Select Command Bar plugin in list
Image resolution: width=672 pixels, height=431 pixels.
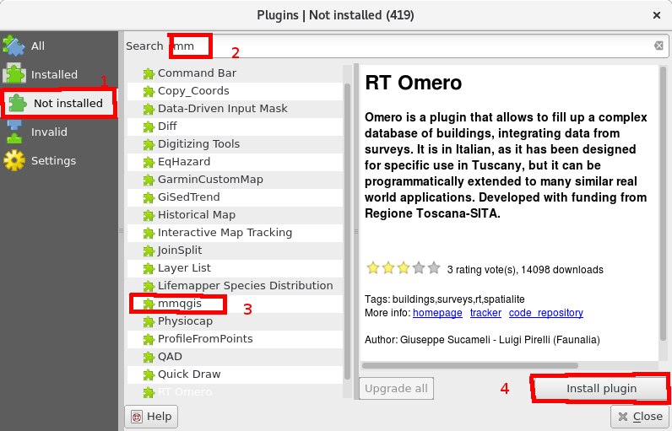pyautogui.click(x=235, y=73)
